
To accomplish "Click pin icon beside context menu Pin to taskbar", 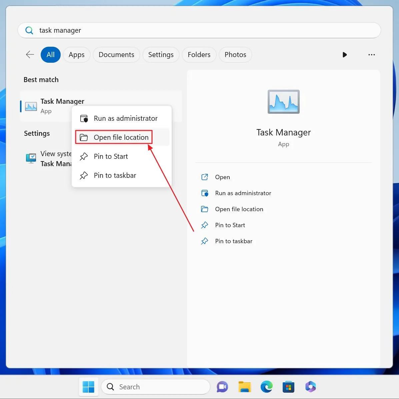I will click(x=84, y=175).
